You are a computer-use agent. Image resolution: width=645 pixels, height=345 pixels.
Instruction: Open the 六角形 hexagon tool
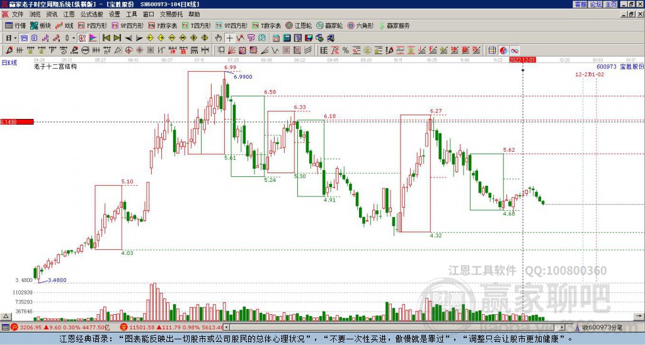[361, 25]
